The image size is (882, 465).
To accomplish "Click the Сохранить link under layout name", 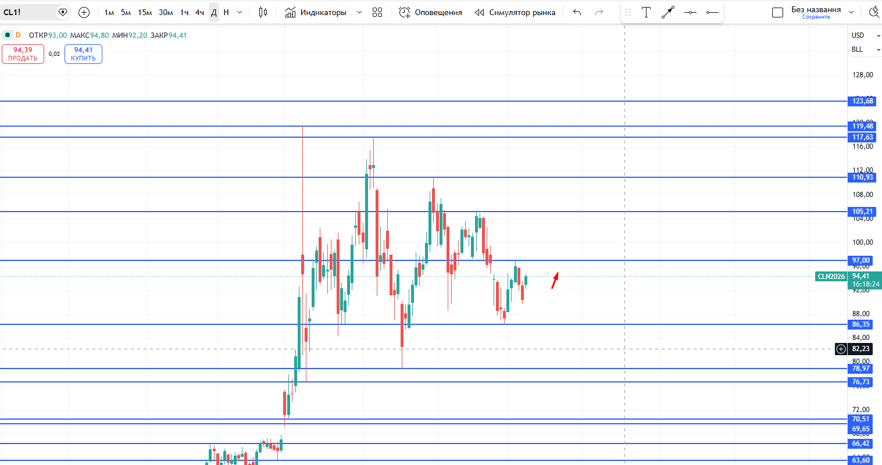I will [x=816, y=17].
